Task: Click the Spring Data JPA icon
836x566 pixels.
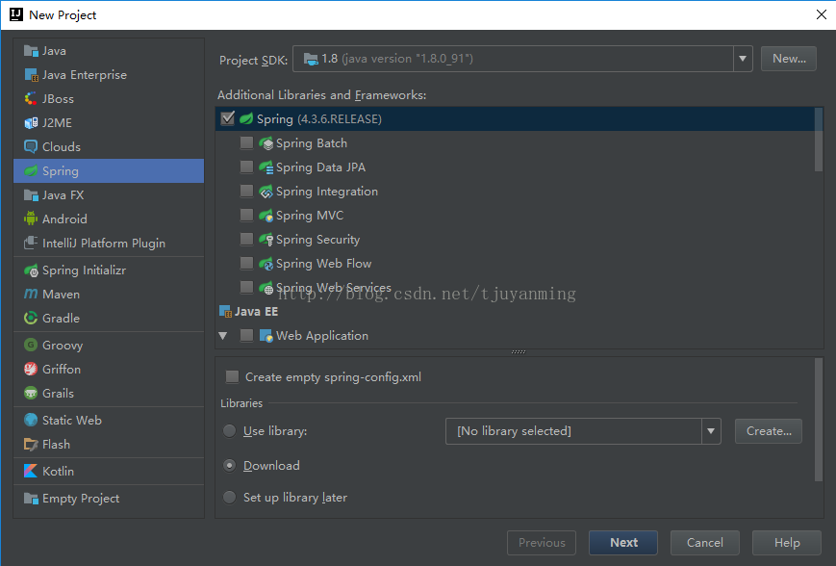Action: 266,167
